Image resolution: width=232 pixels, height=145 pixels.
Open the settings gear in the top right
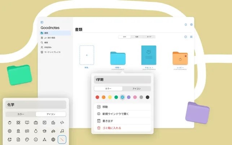tap(191, 25)
